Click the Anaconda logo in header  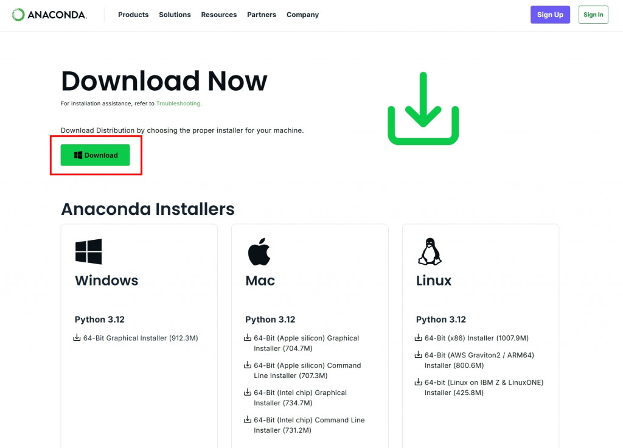(49, 15)
